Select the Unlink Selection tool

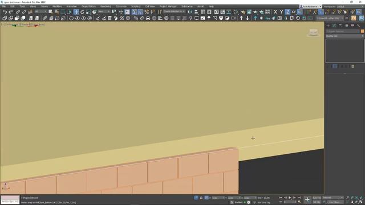[24, 12]
